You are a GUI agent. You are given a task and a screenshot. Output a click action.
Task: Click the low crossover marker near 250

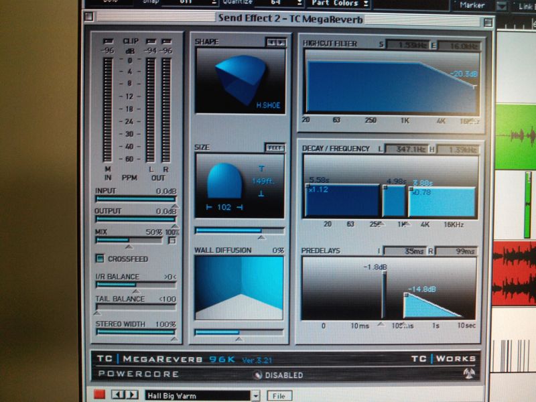pos(381,224)
